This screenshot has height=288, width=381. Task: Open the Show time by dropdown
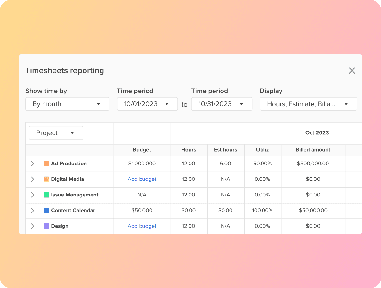point(67,104)
